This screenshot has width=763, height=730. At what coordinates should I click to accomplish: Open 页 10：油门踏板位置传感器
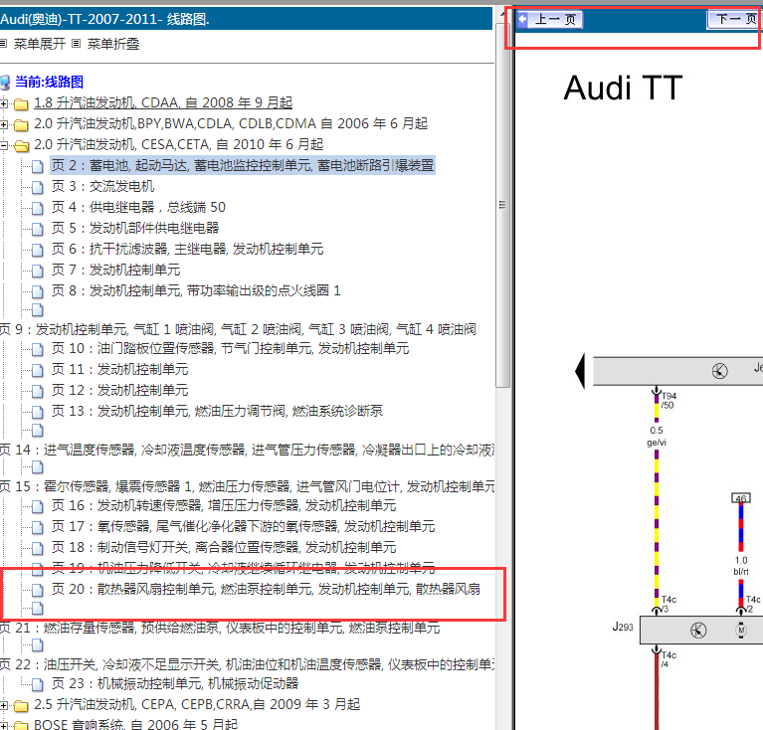pos(230,348)
